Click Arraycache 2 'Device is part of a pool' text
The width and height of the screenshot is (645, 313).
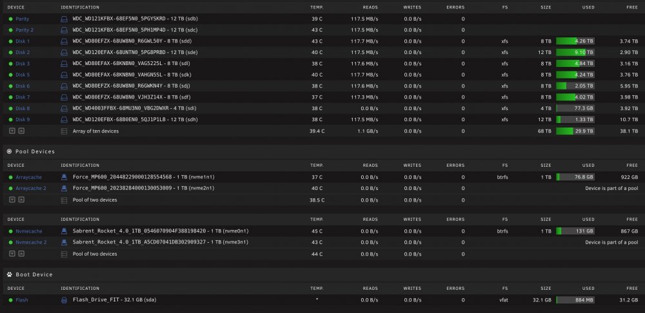pyautogui.click(x=611, y=188)
